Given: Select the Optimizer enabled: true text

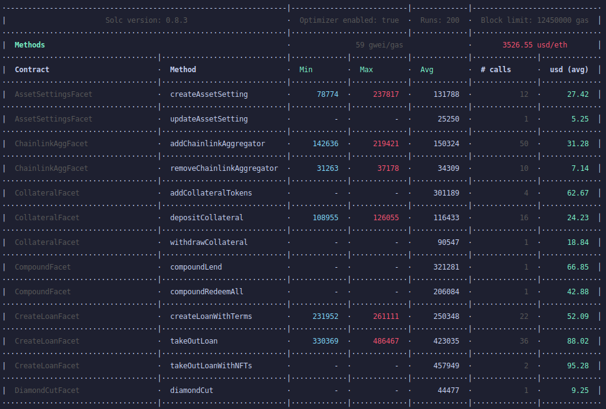Looking at the screenshot, I should (349, 20).
